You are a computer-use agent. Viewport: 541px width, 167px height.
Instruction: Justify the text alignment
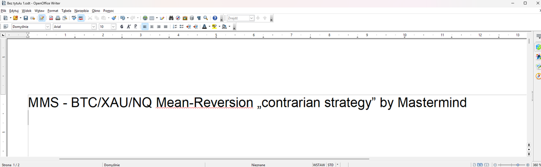(165, 26)
